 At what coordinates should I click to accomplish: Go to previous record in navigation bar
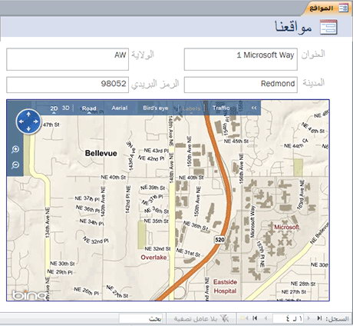308,318
